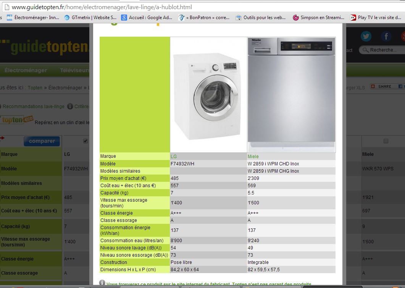
Task: Click the 697 cost value in background table
Action: coord(366,211)
